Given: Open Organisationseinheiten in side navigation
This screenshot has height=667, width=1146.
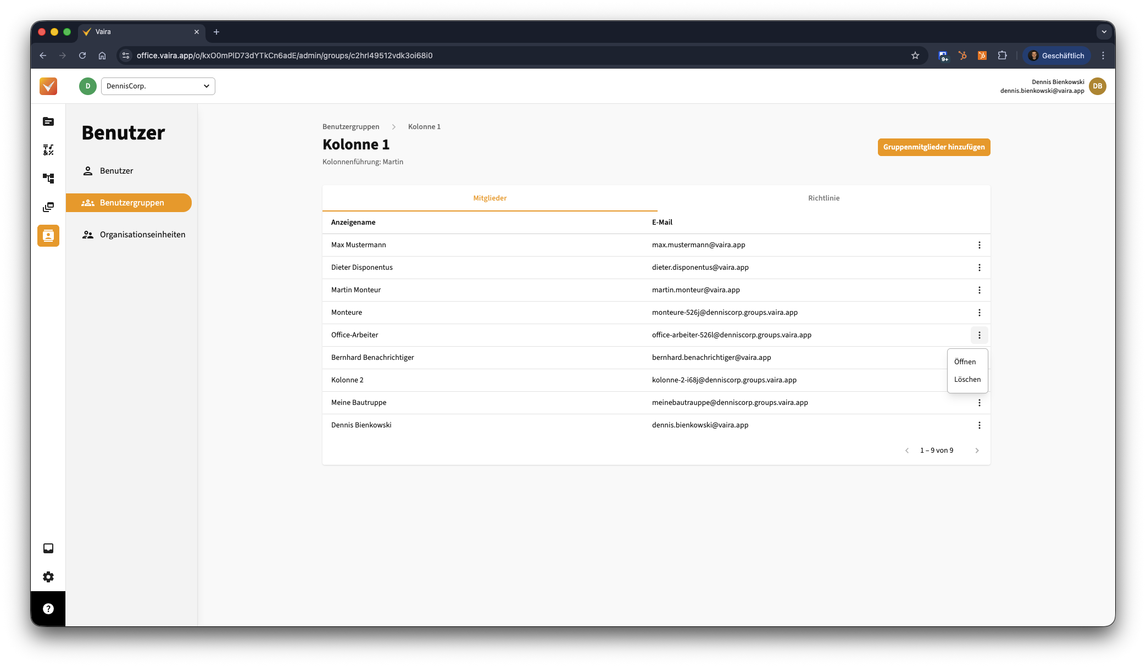Looking at the screenshot, I should 142,235.
